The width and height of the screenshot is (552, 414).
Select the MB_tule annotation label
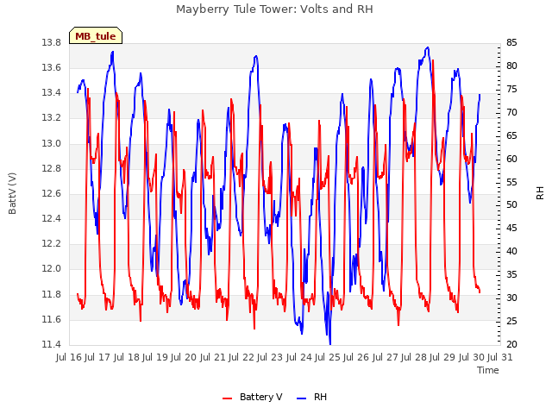(96, 36)
